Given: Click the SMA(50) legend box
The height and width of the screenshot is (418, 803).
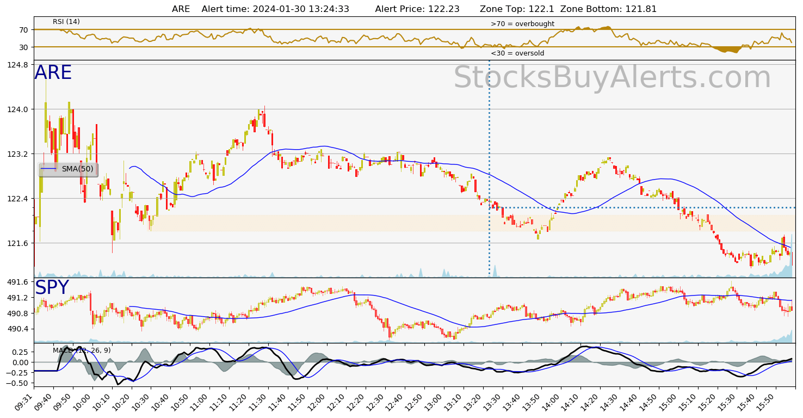Looking at the screenshot, I should tap(69, 169).
